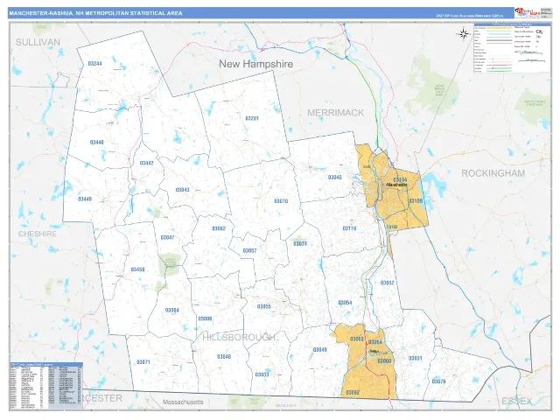Select ZIP code 03064
Image resolution: width=560 pixels, height=420 pixels.
[x=375, y=342]
